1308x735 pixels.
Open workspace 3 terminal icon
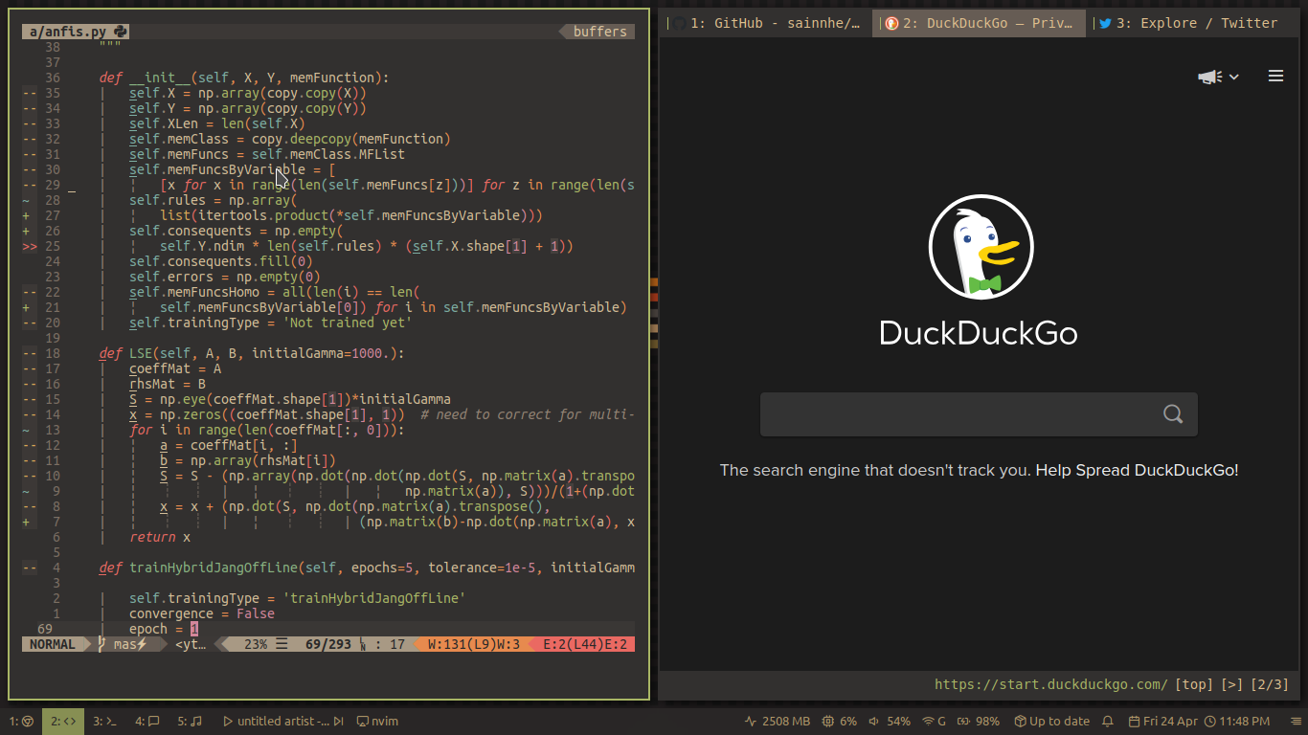104,721
